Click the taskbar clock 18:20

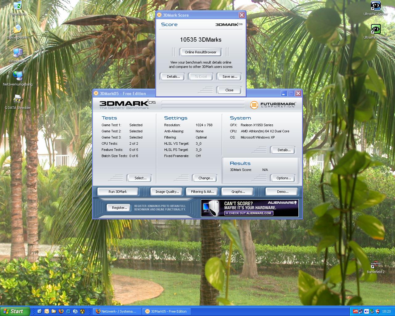(x=386, y=311)
